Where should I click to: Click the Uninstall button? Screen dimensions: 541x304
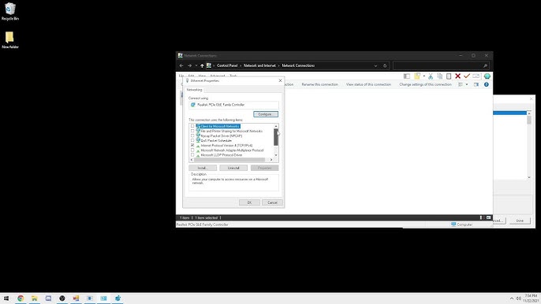(x=233, y=168)
